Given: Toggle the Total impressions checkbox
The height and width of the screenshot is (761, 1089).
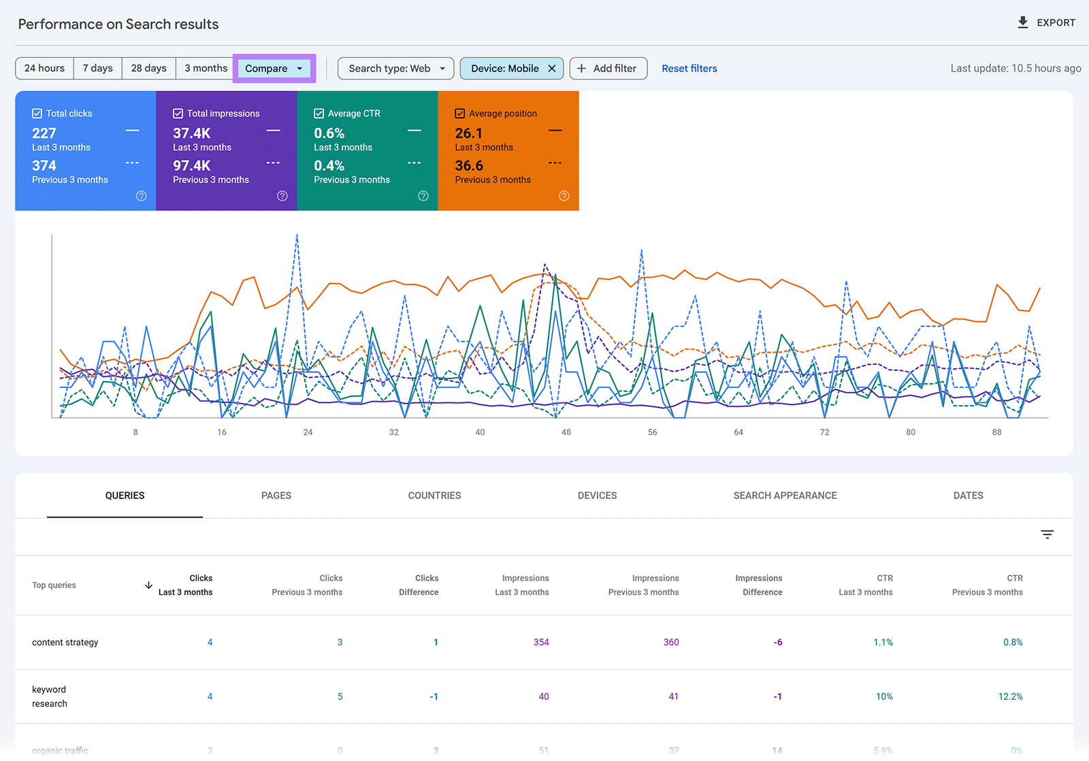Looking at the screenshot, I should (178, 113).
